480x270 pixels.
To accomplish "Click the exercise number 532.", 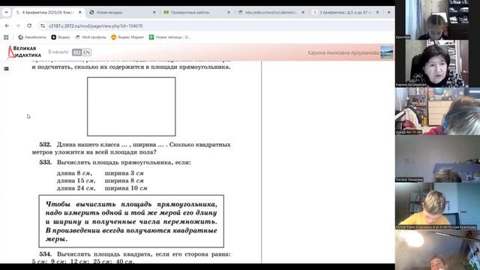I will click(x=45, y=145).
